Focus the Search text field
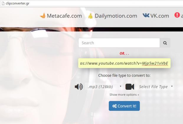The image size is (183, 124). 119,43
